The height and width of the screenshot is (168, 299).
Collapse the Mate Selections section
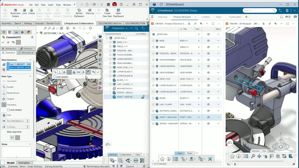click(x=30, y=60)
